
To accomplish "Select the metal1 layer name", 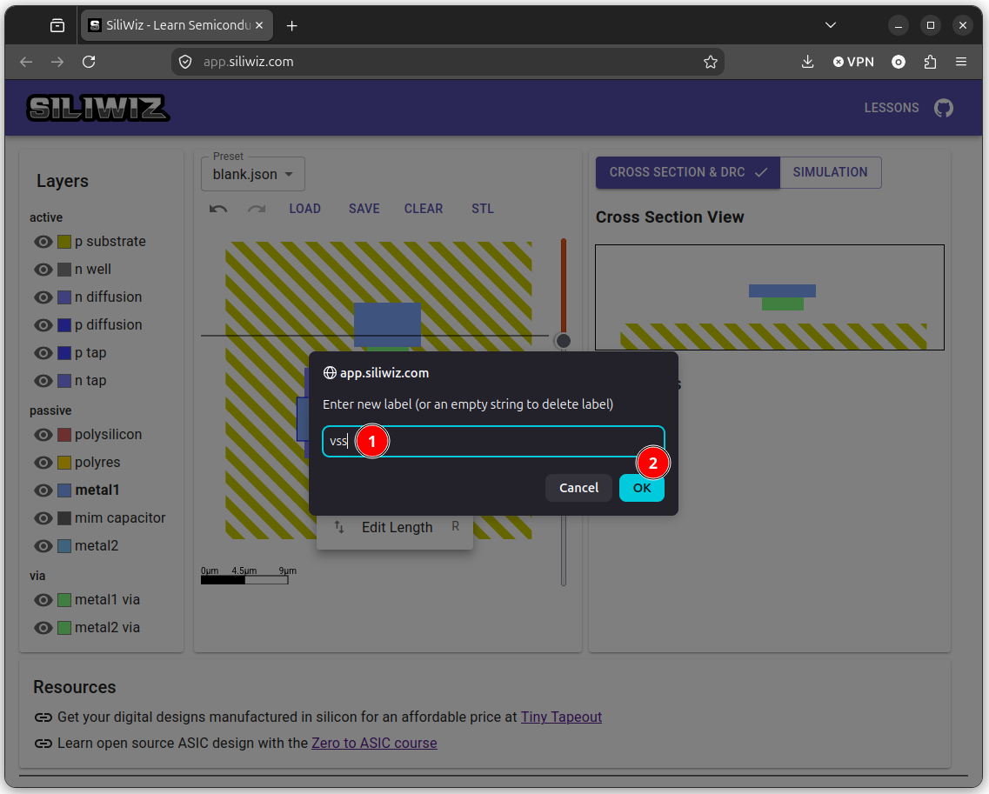I will [97, 490].
